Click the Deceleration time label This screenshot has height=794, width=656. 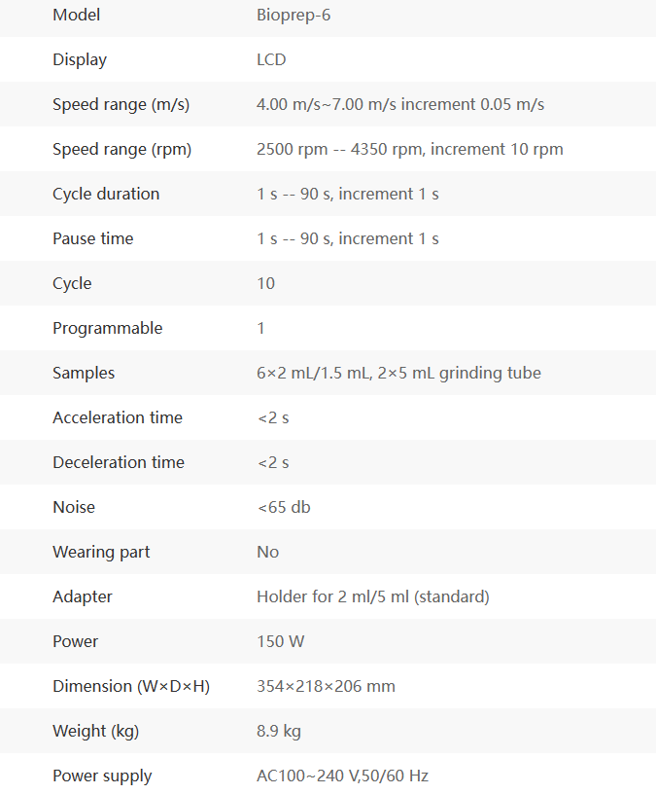(x=119, y=462)
